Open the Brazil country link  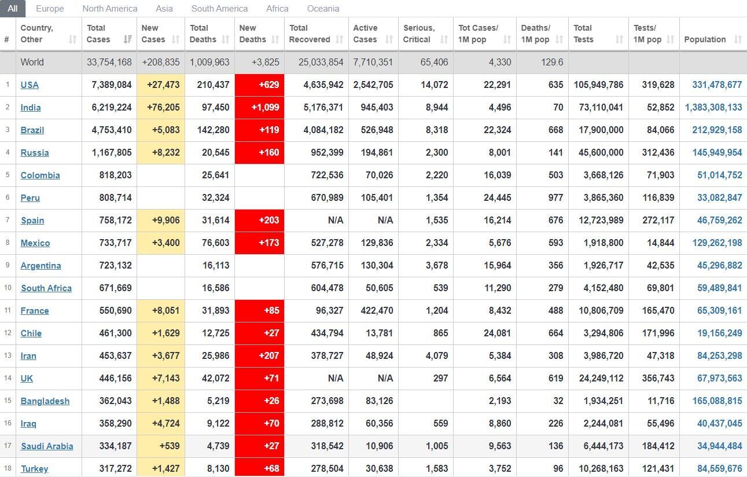coord(32,130)
